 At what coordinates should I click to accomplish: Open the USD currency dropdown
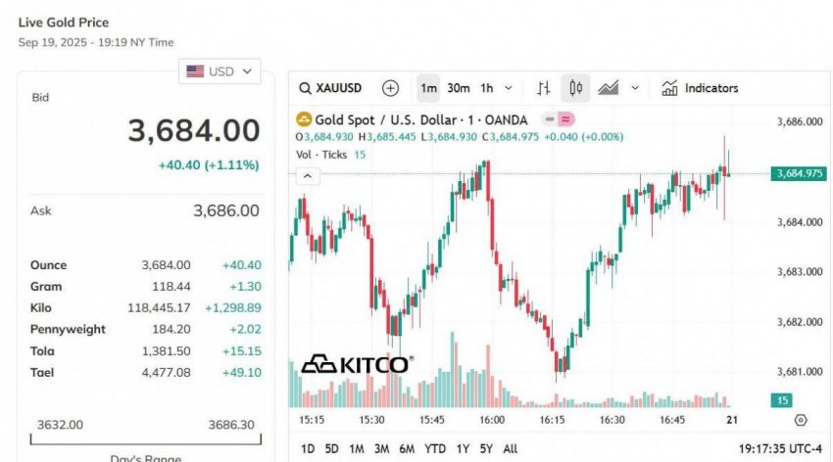point(220,71)
